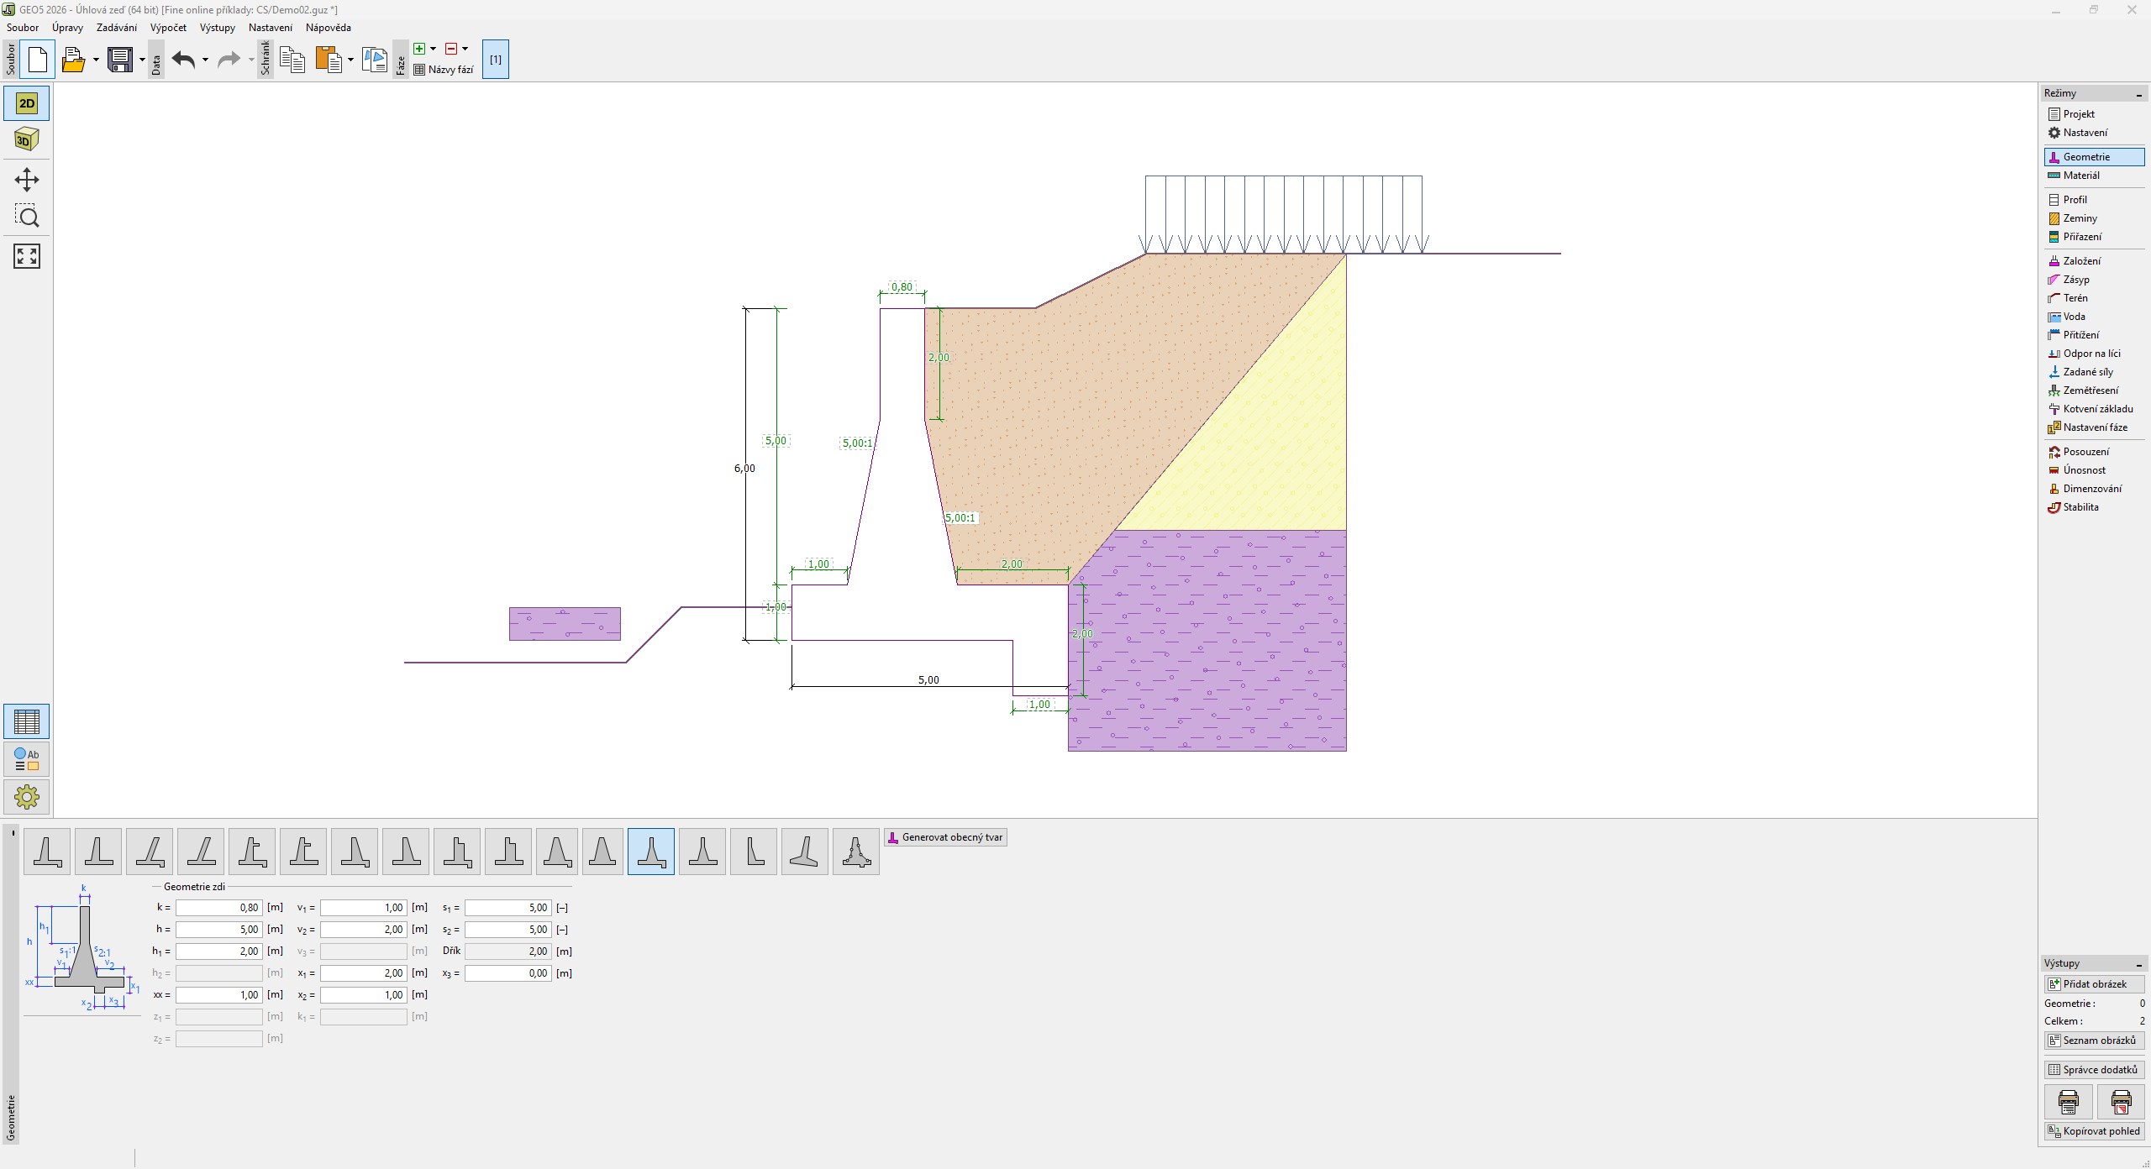Click Generovat obecný tvar button

point(945,837)
